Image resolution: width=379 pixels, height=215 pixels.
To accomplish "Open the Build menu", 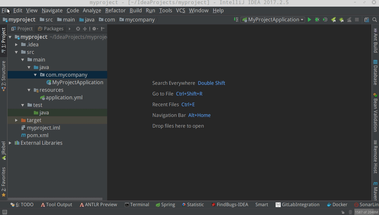I will [136, 11].
